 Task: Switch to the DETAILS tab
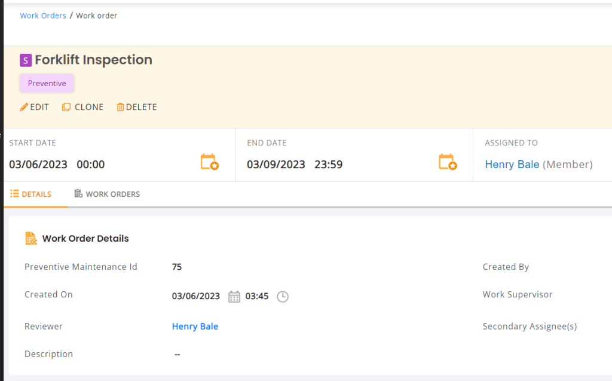(x=31, y=194)
